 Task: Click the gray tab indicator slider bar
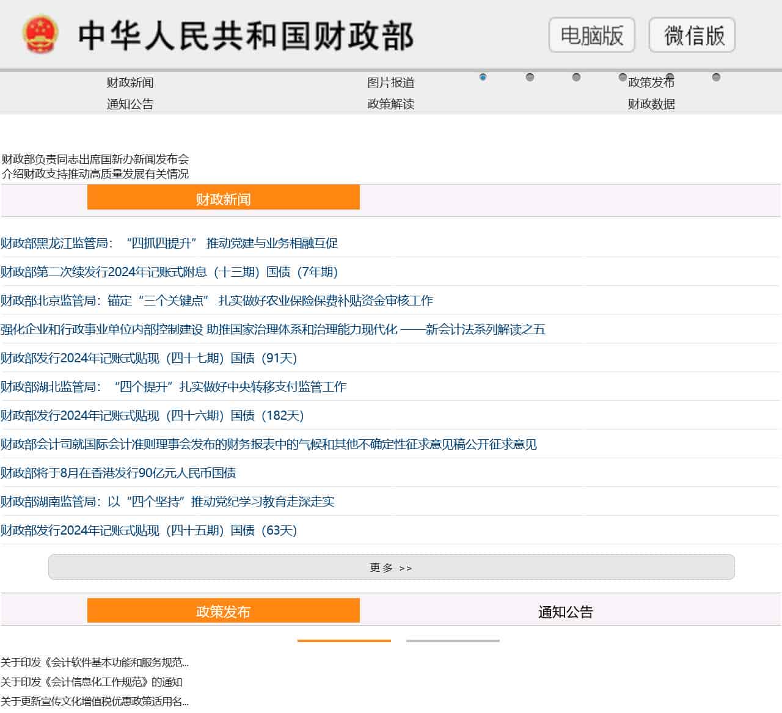point(453,642)
